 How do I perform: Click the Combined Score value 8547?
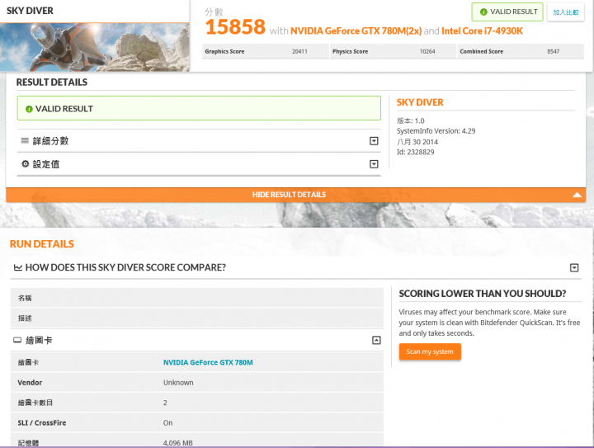(x=553, y=51)
